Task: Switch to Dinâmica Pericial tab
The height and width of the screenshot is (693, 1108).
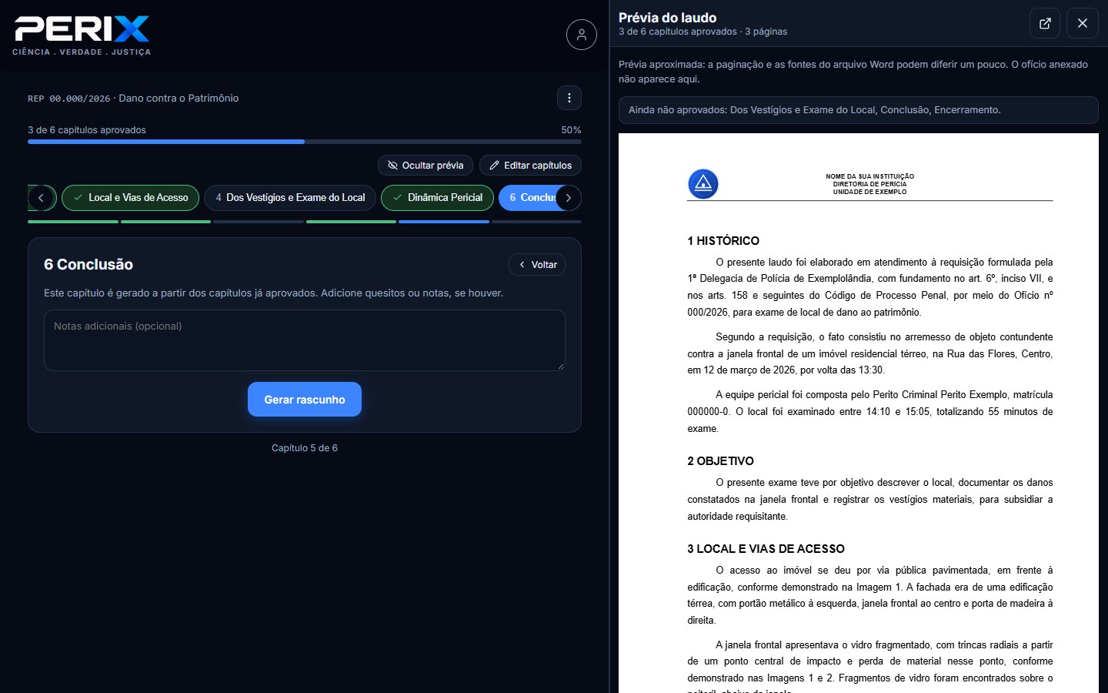Action: [x=437, y=198]
